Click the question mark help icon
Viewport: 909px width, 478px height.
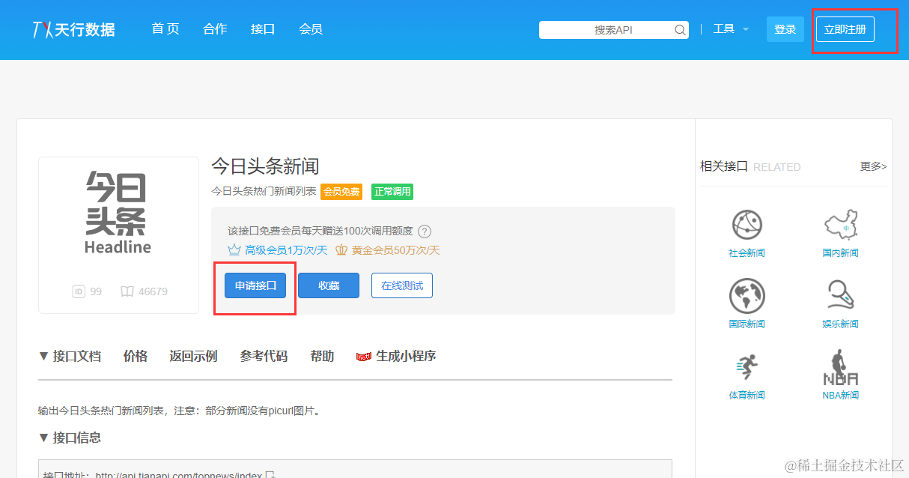click(425, 231)
